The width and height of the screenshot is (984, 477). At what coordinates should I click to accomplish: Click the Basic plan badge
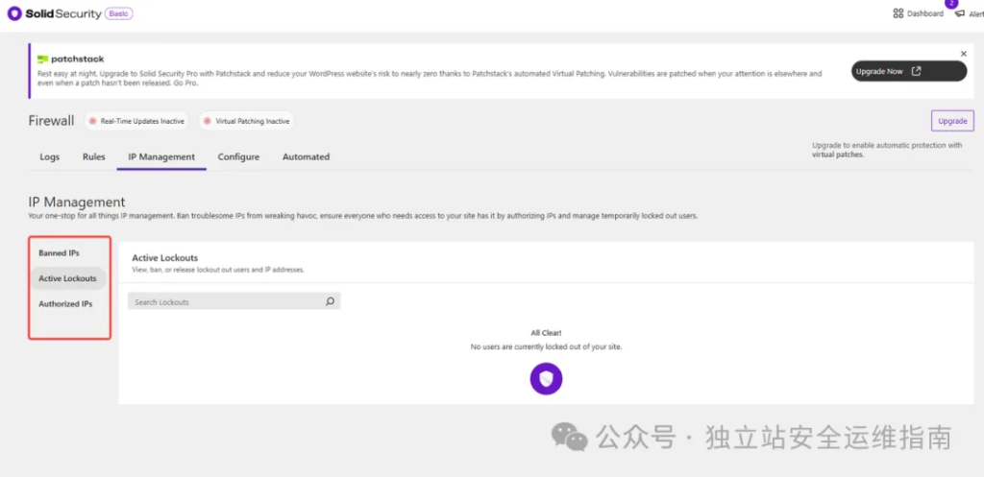coord(118,13)
